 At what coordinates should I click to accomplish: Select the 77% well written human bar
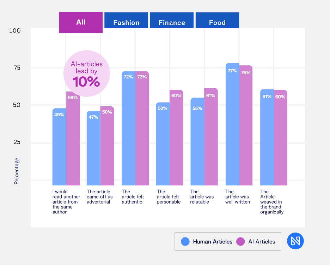[232, 124]
